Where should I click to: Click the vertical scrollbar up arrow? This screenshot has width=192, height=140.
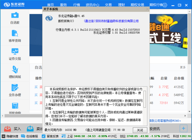[189, 11]
